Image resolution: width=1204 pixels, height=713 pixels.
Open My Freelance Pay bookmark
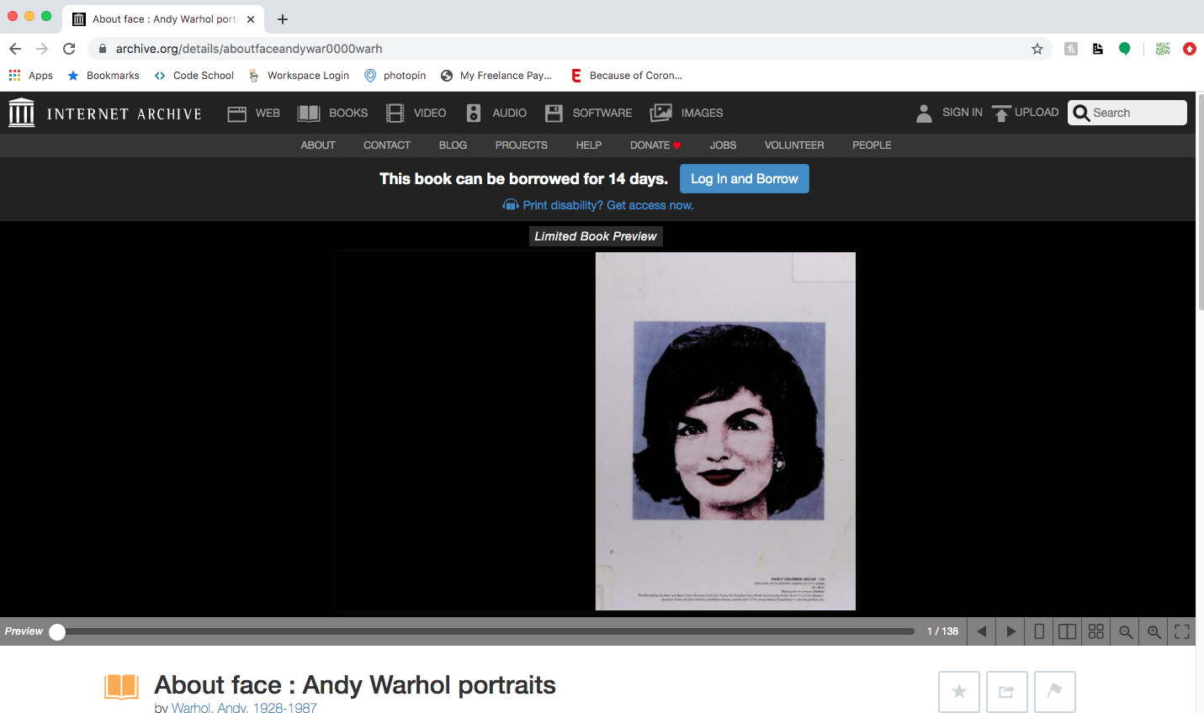point(496,76)
